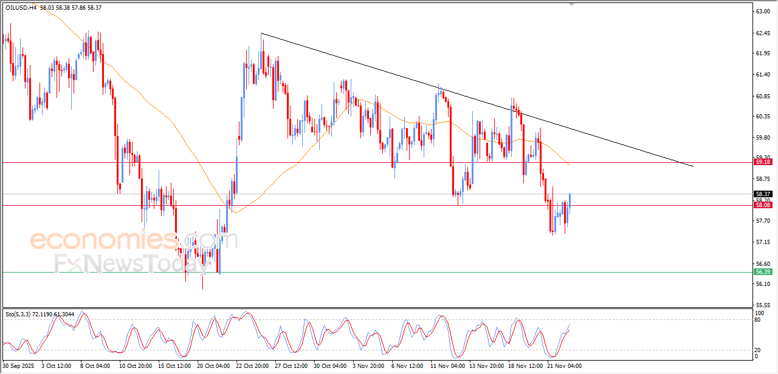
Task: Click the small gray chart shift marker at top
Action: [x=571, y=4]
